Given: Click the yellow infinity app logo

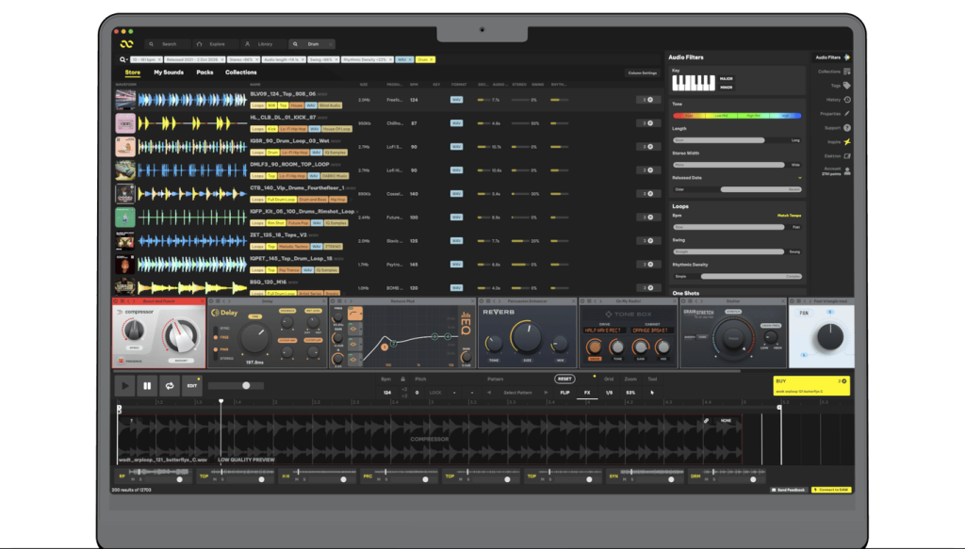Looking at the screenshot, I should coord(127,44).
